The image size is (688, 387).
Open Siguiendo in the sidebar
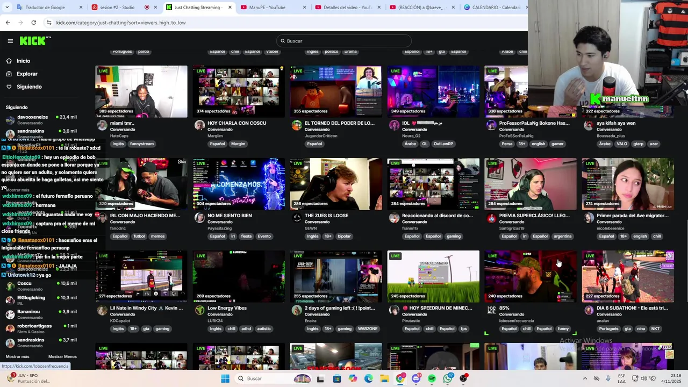[29, 87]
